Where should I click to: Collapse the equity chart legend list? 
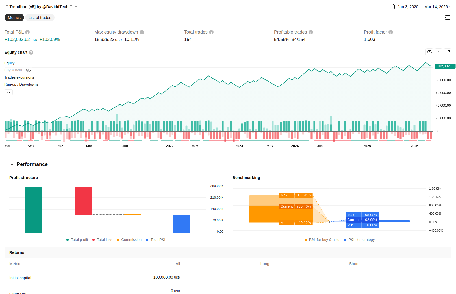click(x=8, y=92)
